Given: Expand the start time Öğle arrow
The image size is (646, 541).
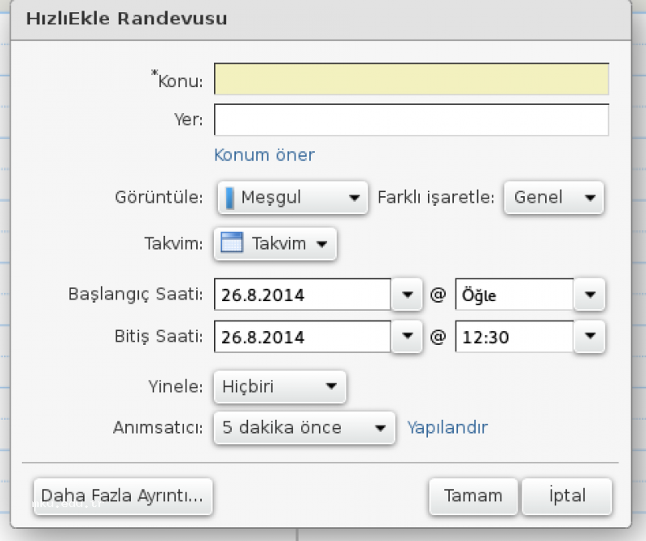Looking at the screenshot, I should coord(590,294).
